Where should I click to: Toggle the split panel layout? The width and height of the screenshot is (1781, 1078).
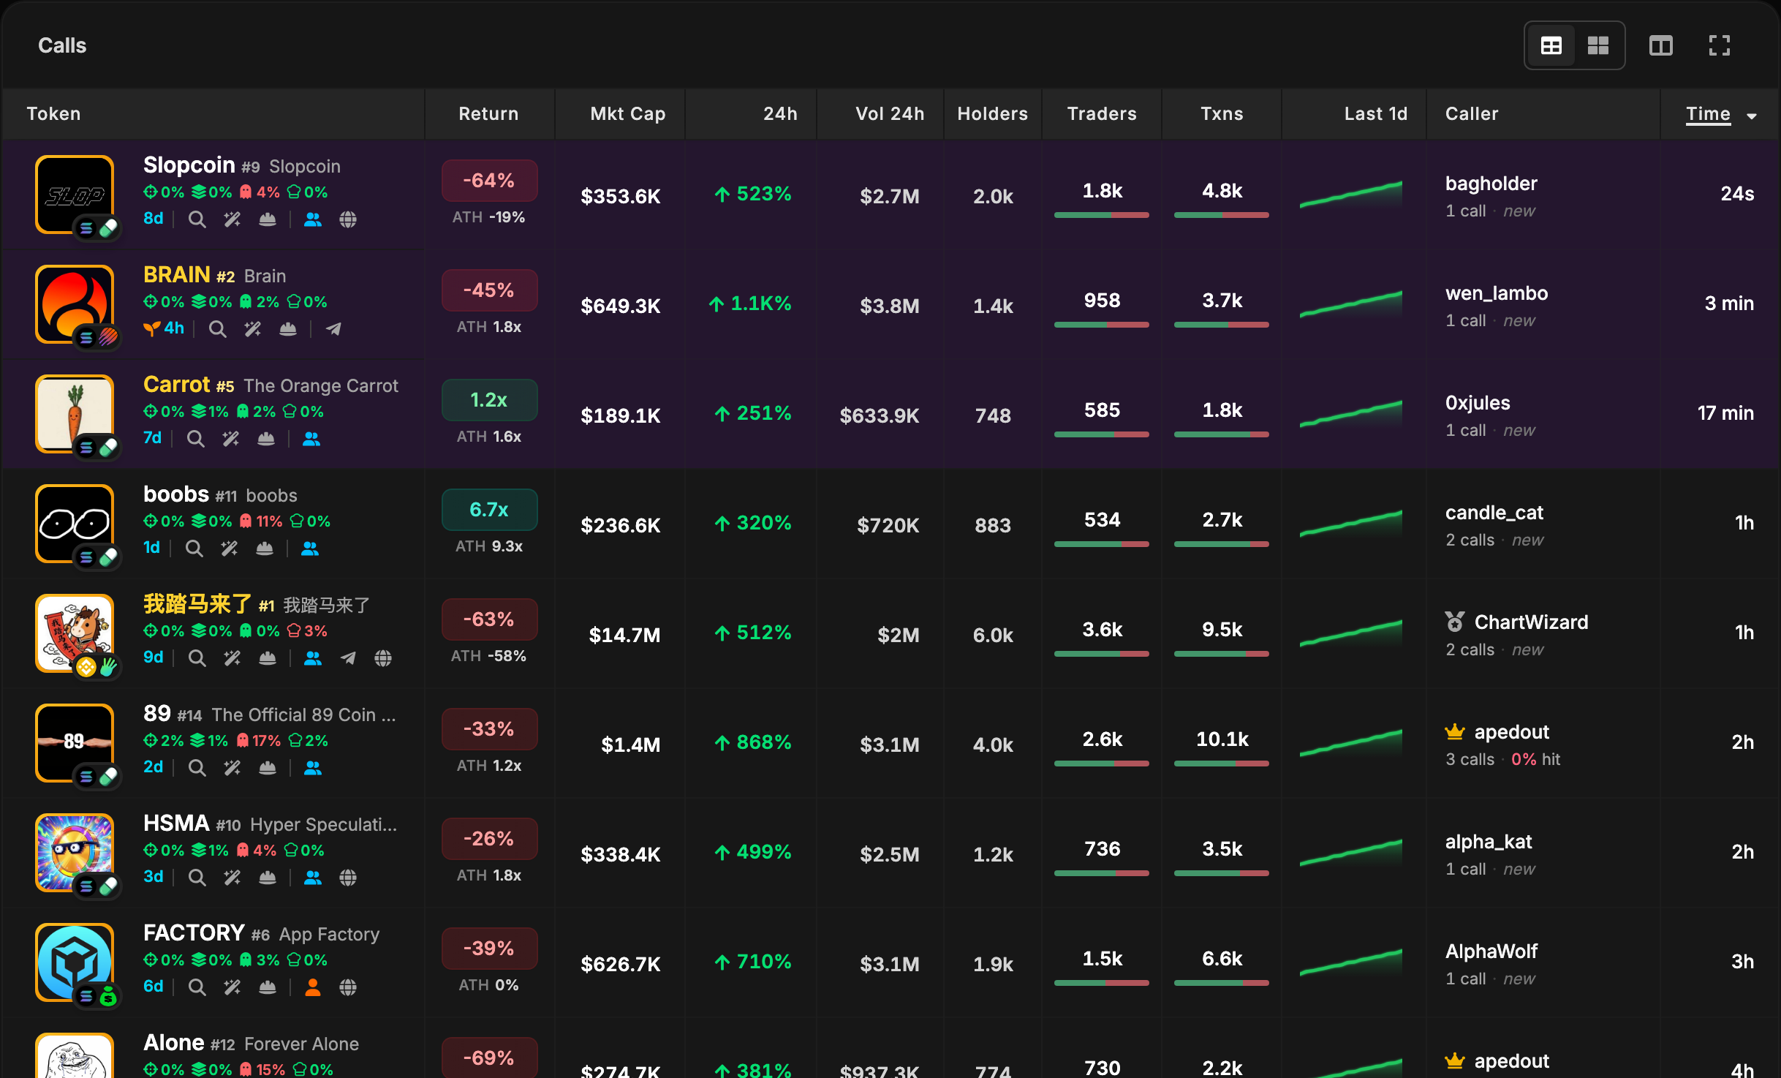pyautogui.click(x=1660, y=45)
